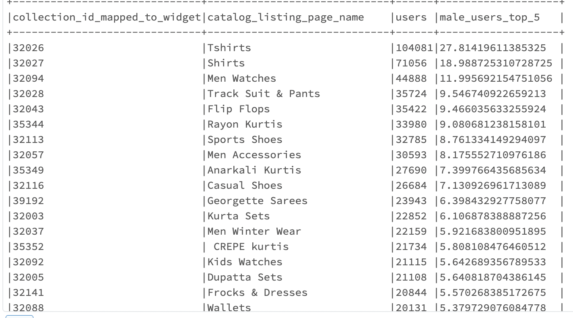Click the Tshirts listing name
This screenshot has width=573, height=318.
pos(229,48)
